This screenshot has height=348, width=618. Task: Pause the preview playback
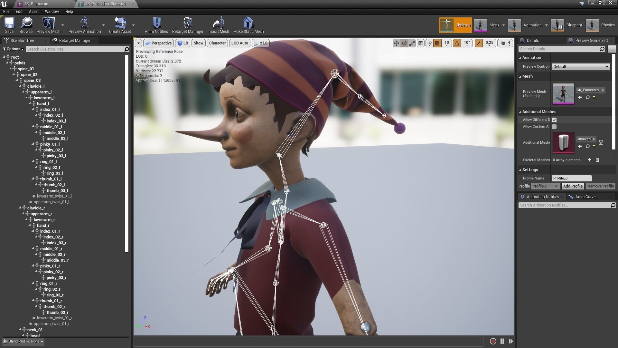tap(502, 341)
